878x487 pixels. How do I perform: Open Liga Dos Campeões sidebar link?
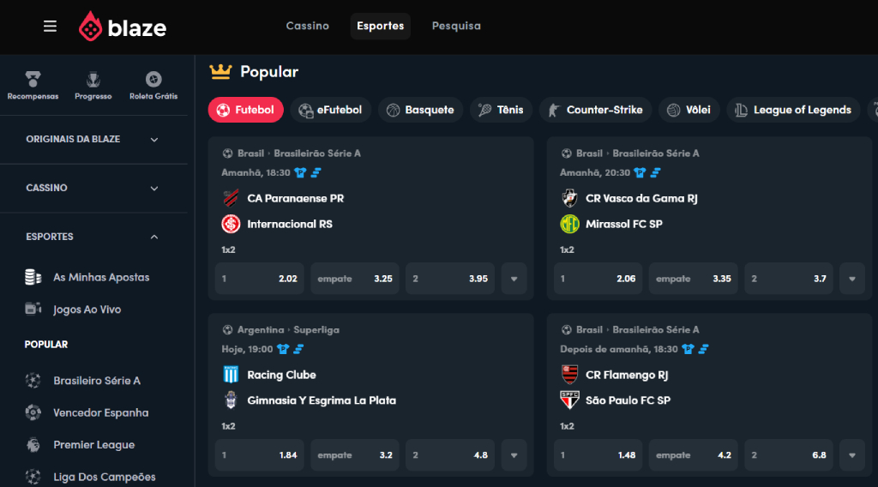pyautogui.click(x=104, y=477)
